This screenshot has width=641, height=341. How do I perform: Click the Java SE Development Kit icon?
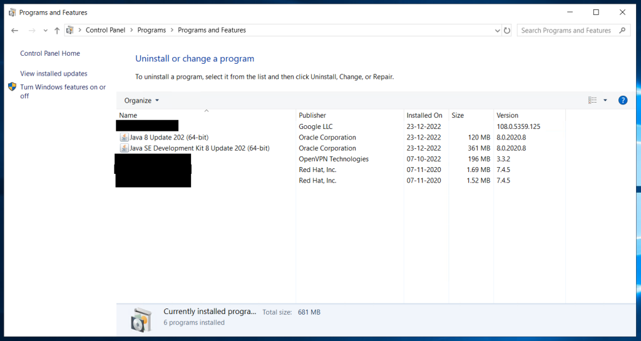125,148
